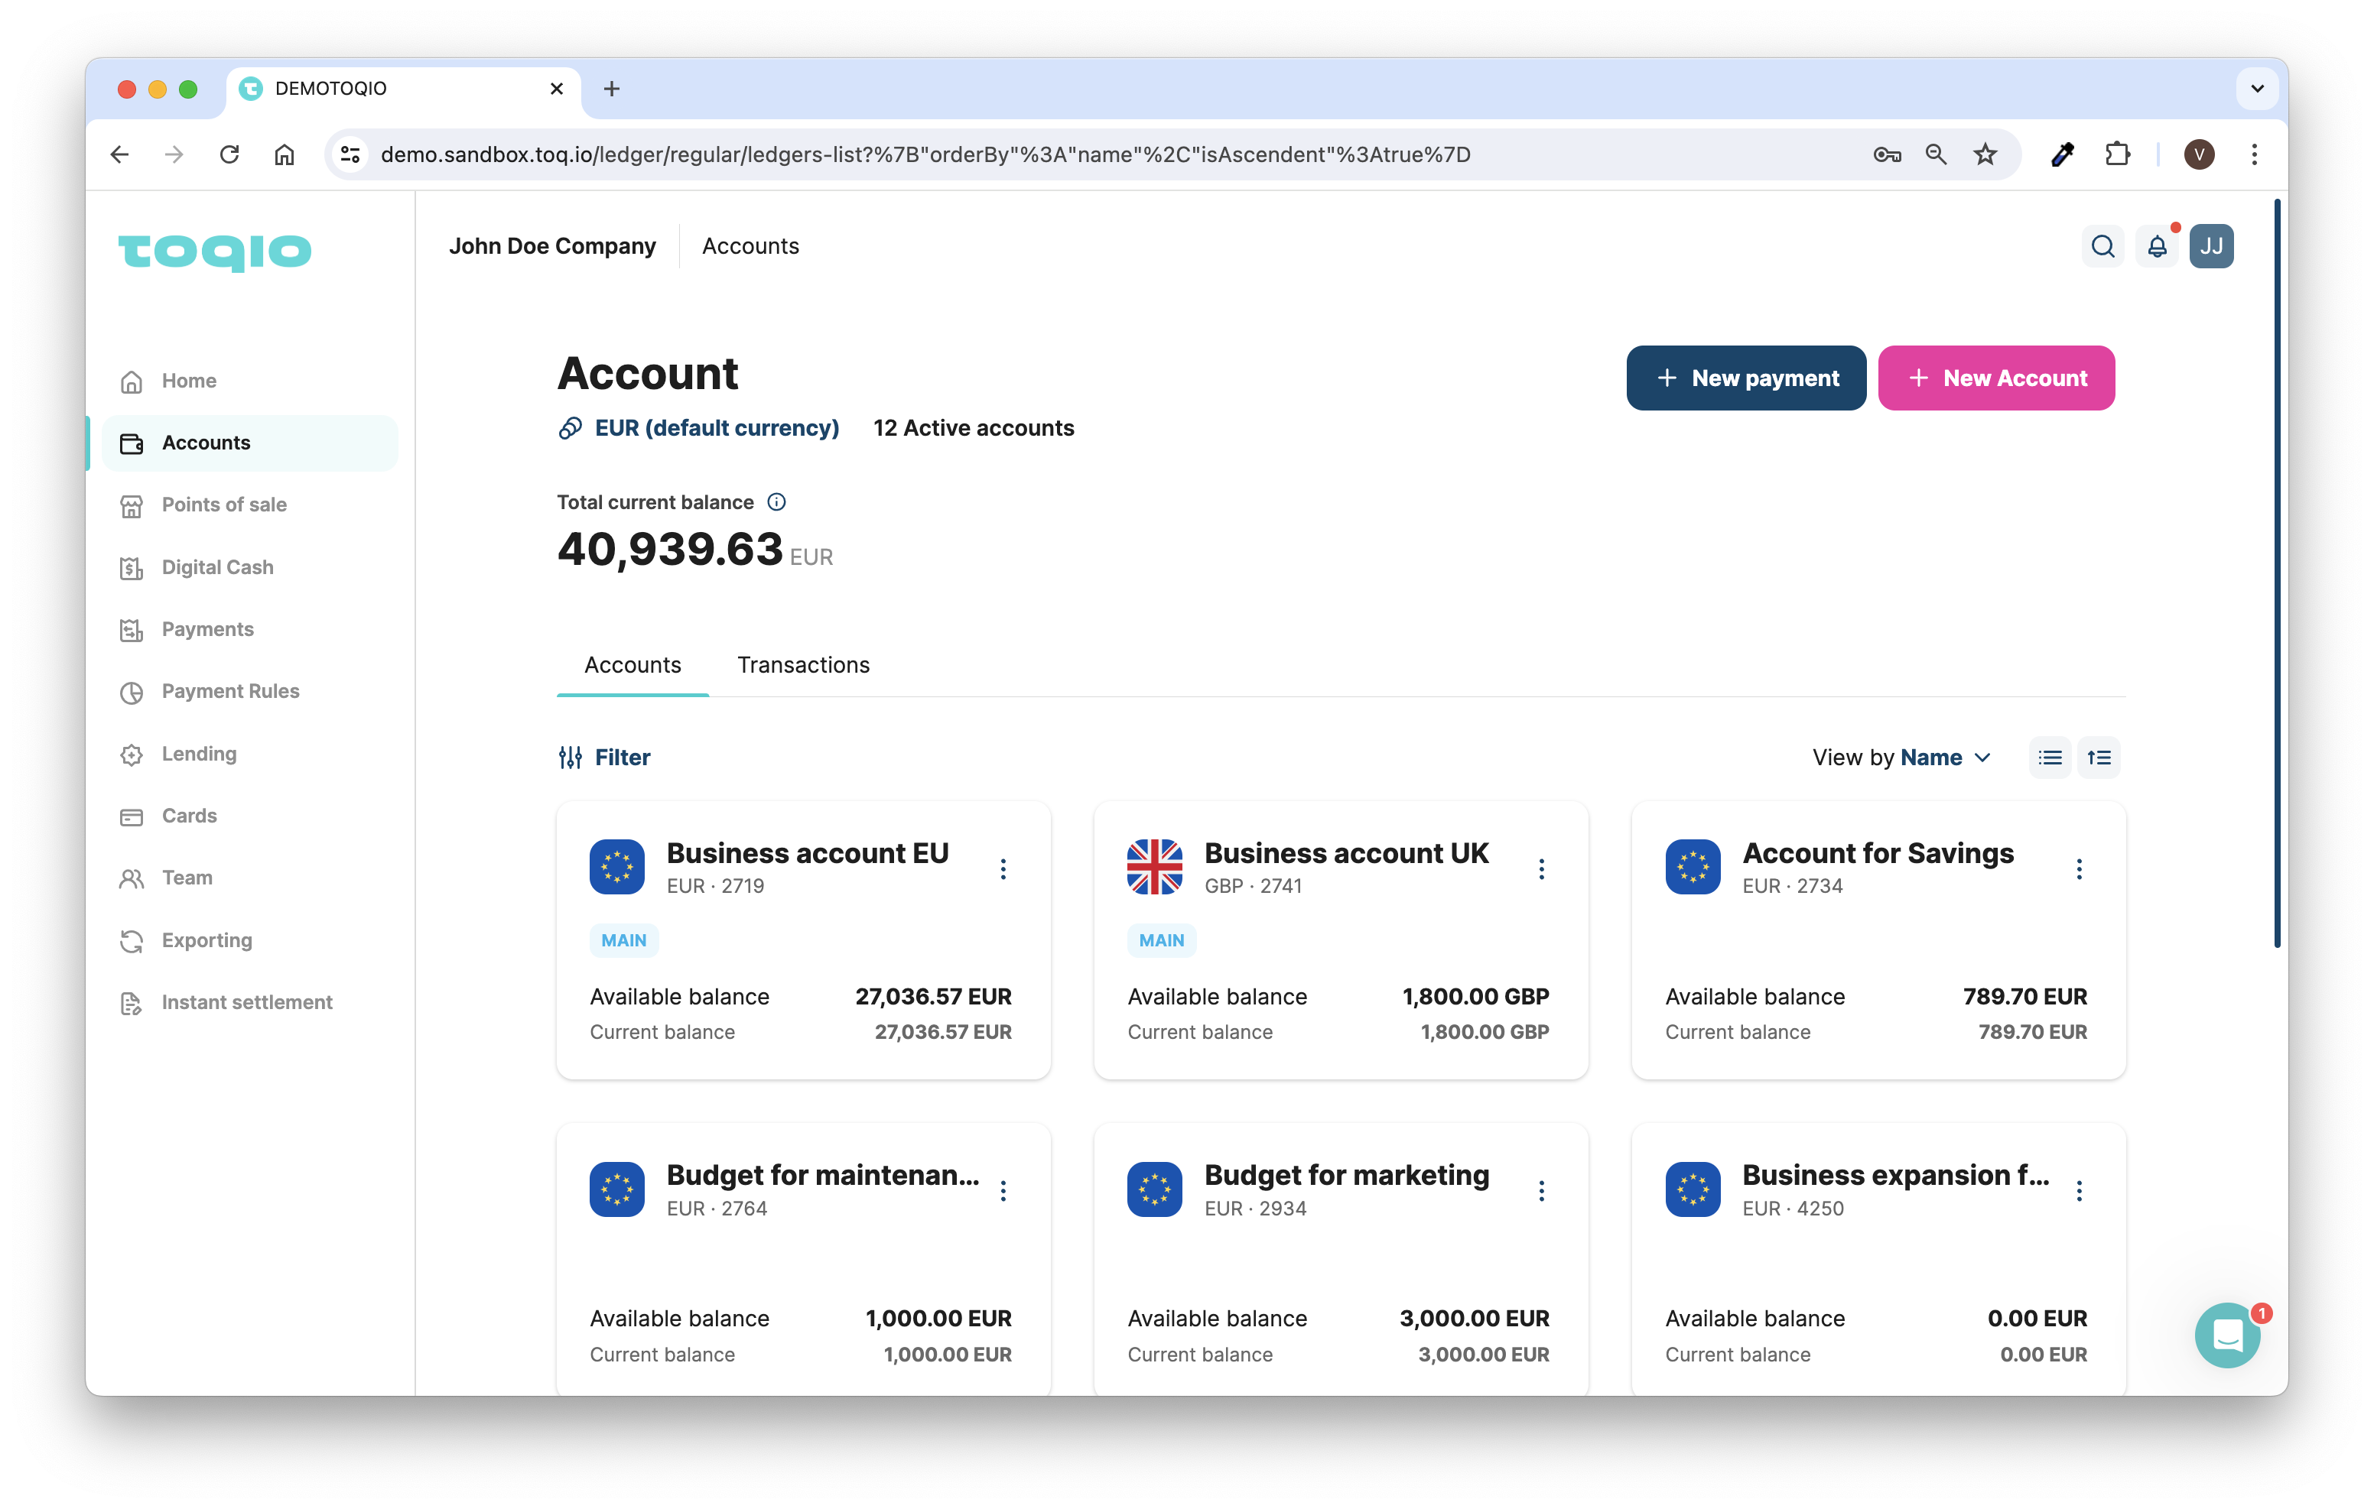Click MAIN badge on Business account EU
2374x1509 pixels.
point(624,940)
